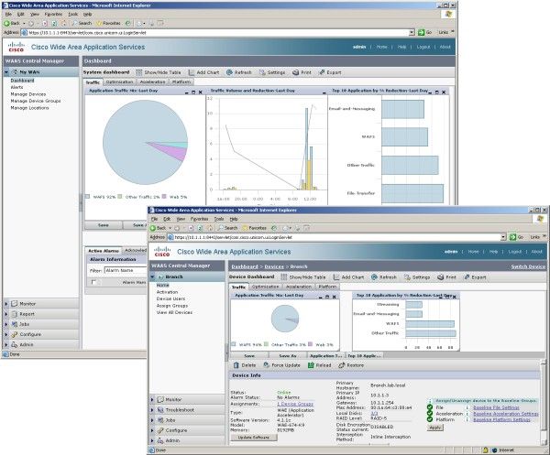The height and width of the screenshot is (455, 550).
Task: Click Logout link in rear window header
Action: point(423,47)
